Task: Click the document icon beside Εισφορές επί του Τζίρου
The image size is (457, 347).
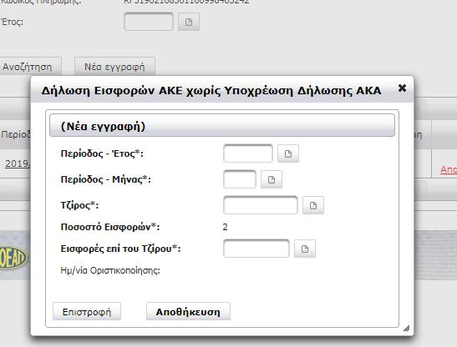Action: click(x=305, y=249)
